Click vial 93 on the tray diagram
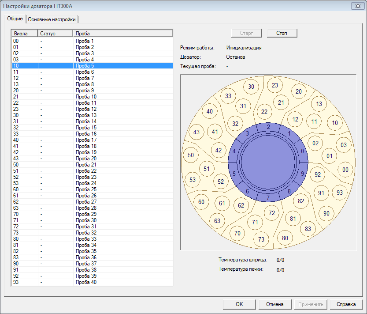Viewport: 367px width, 314px height. click(339, 193)
